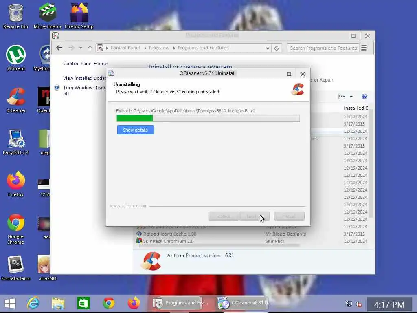This screenshot has height=313, width=417.
Task: Click the Windows Start button
Action: point(10,303)
